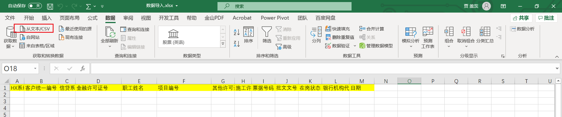
Task: Click 从文本/CSV import button
Action: 35,29
